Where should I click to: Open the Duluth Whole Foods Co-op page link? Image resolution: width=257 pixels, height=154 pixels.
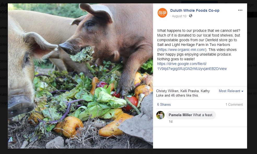pyautogui.click(x=195, y=10)
